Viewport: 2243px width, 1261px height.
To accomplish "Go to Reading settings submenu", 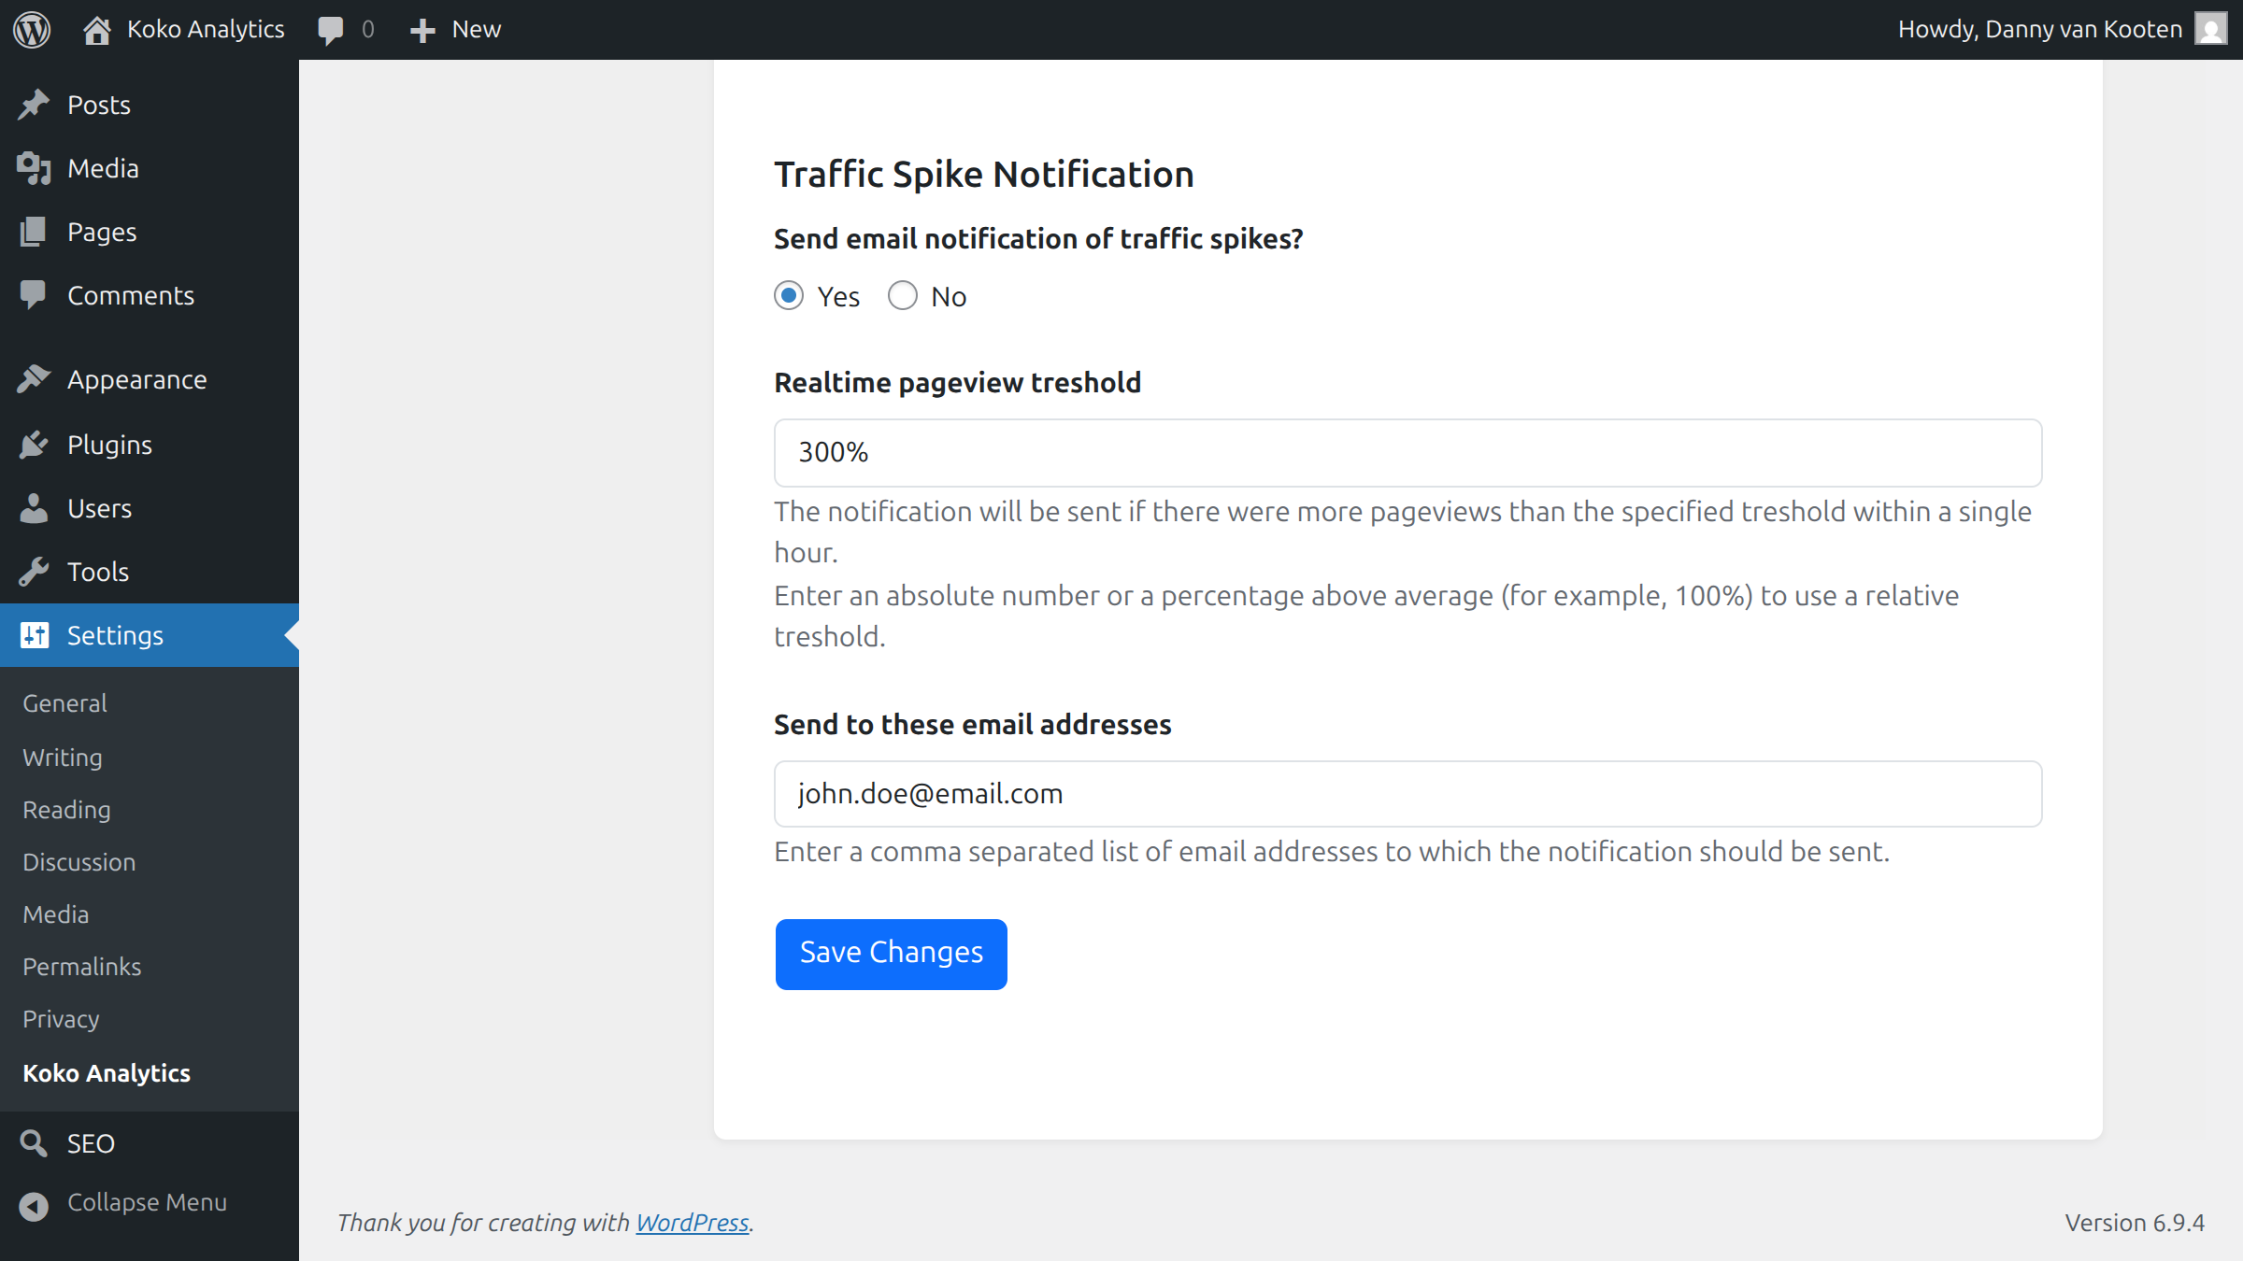I will (66, 810).
